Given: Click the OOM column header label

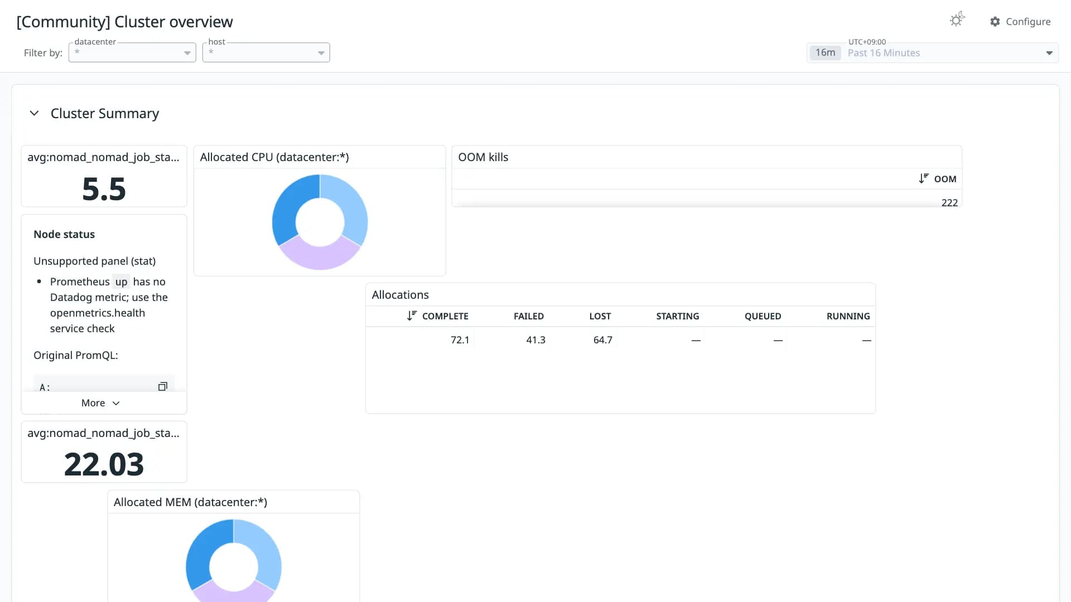Looking at the screenshot, I should pyautogui.click(x=945, y=179).
